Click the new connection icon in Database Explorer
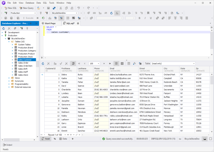214x152 pixels. tap(21, 28)
